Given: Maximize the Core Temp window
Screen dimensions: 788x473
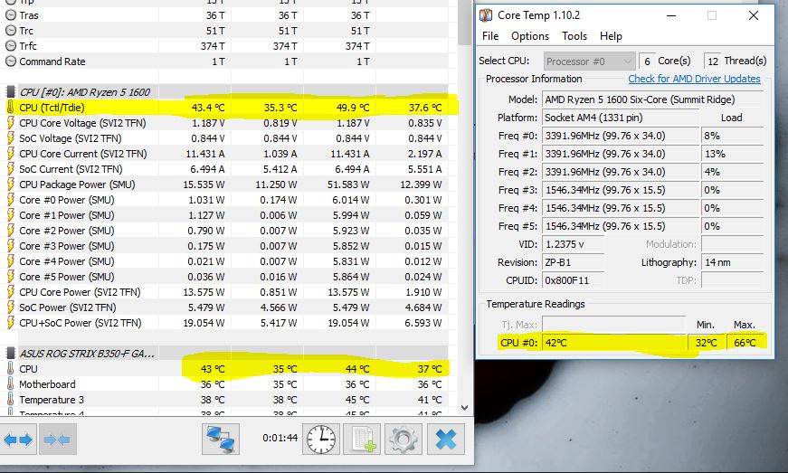Looking at the screenshot, I should point(712,15).
